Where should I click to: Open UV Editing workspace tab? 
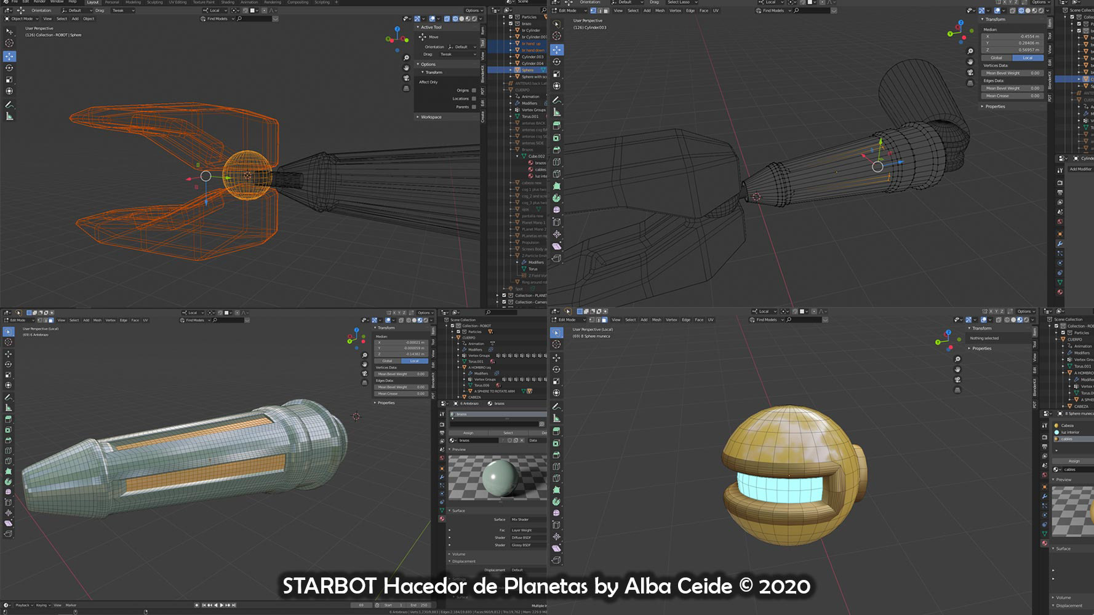pyautogui.click(x=177, y=2)
